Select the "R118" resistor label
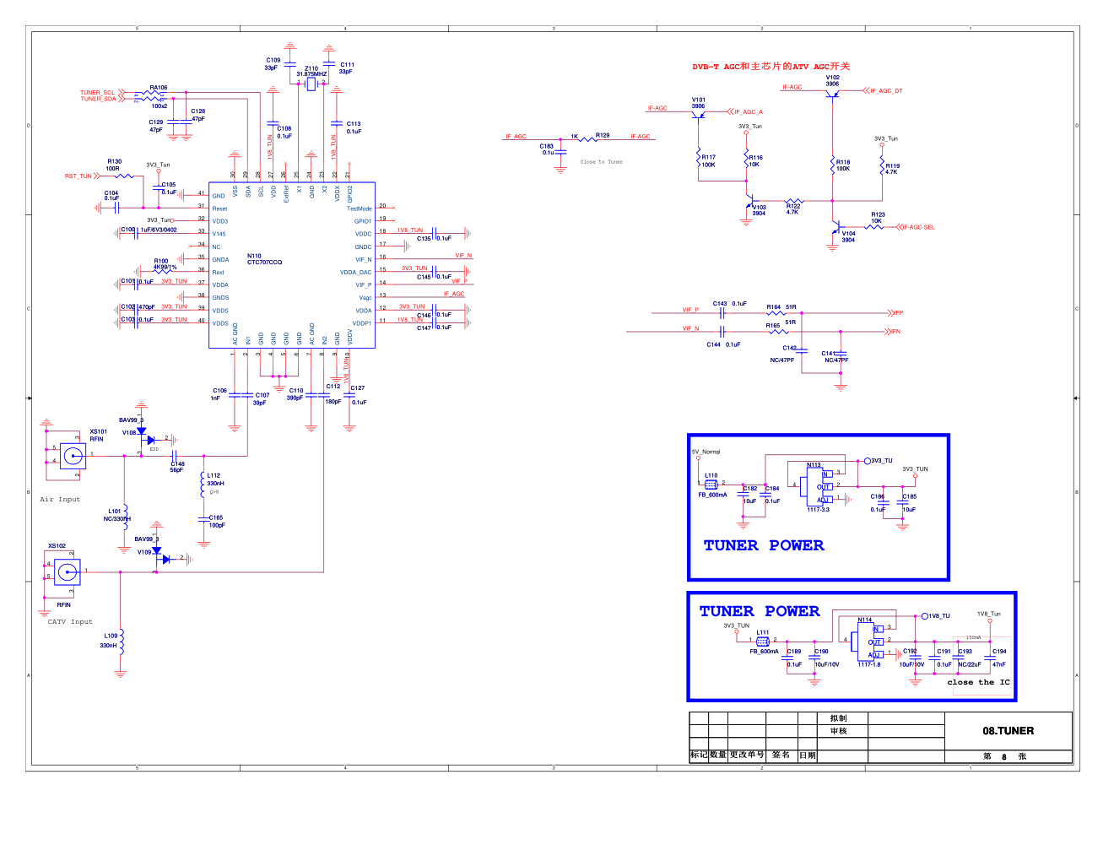This screenshot has height=861, width=1114. 843,162
